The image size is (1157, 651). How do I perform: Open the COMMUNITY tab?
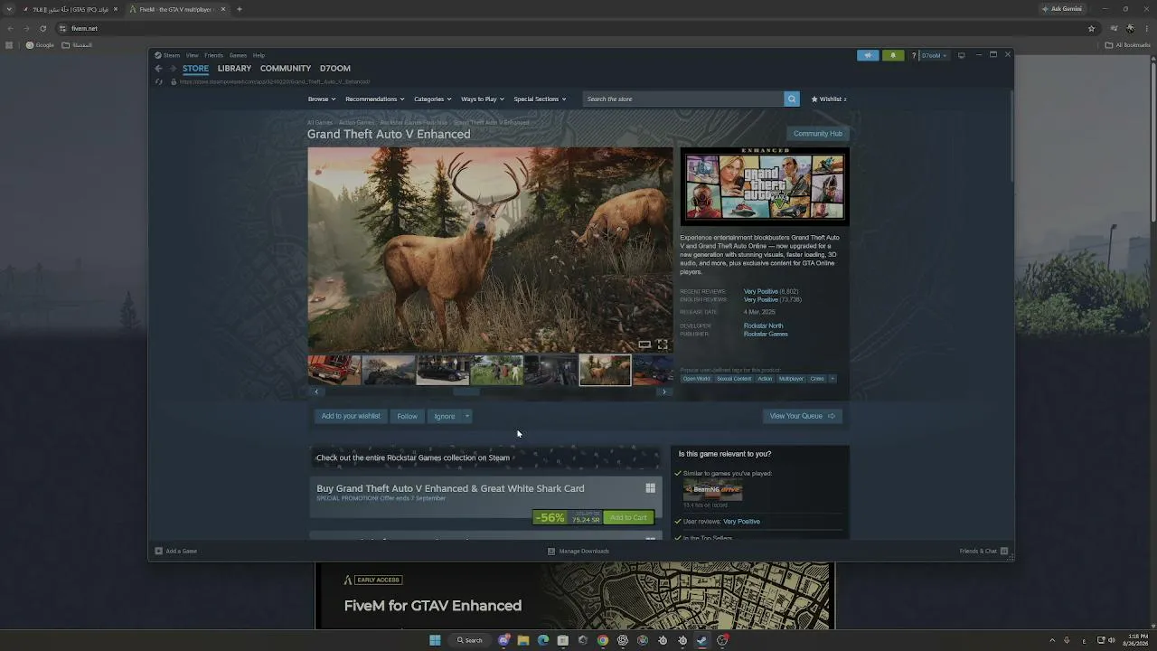[x=286, y=69]
